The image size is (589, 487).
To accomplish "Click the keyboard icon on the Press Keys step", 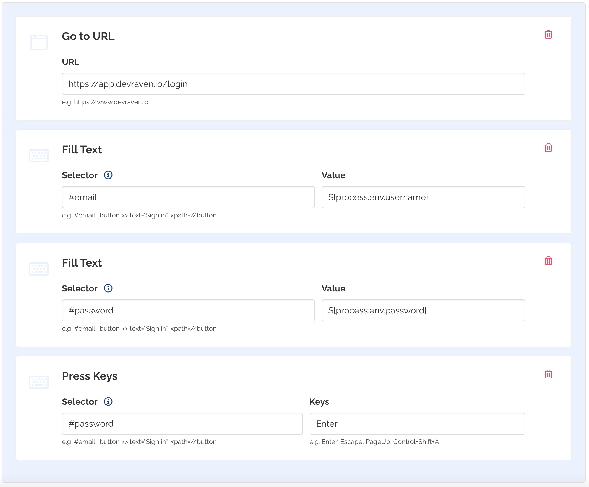I will click(x=39, y=382).
